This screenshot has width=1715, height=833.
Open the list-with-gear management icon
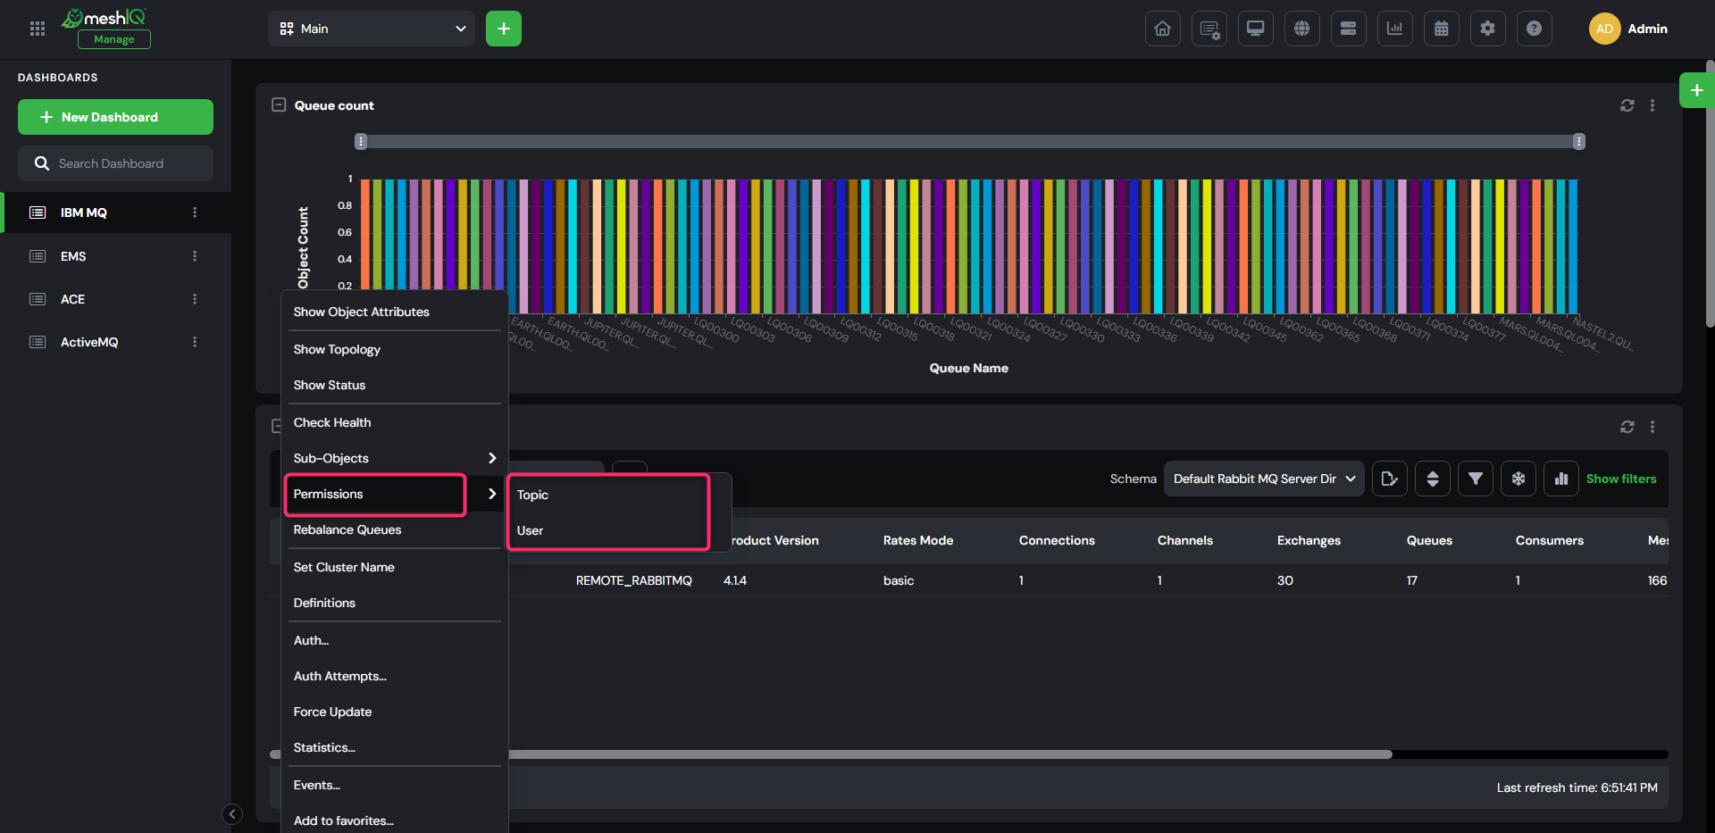click(1209, 29)
